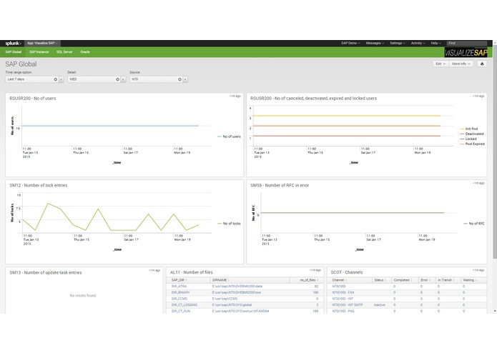Open the Help dropdown
Viewport: 497px width, 353px height.
point(436,43)
